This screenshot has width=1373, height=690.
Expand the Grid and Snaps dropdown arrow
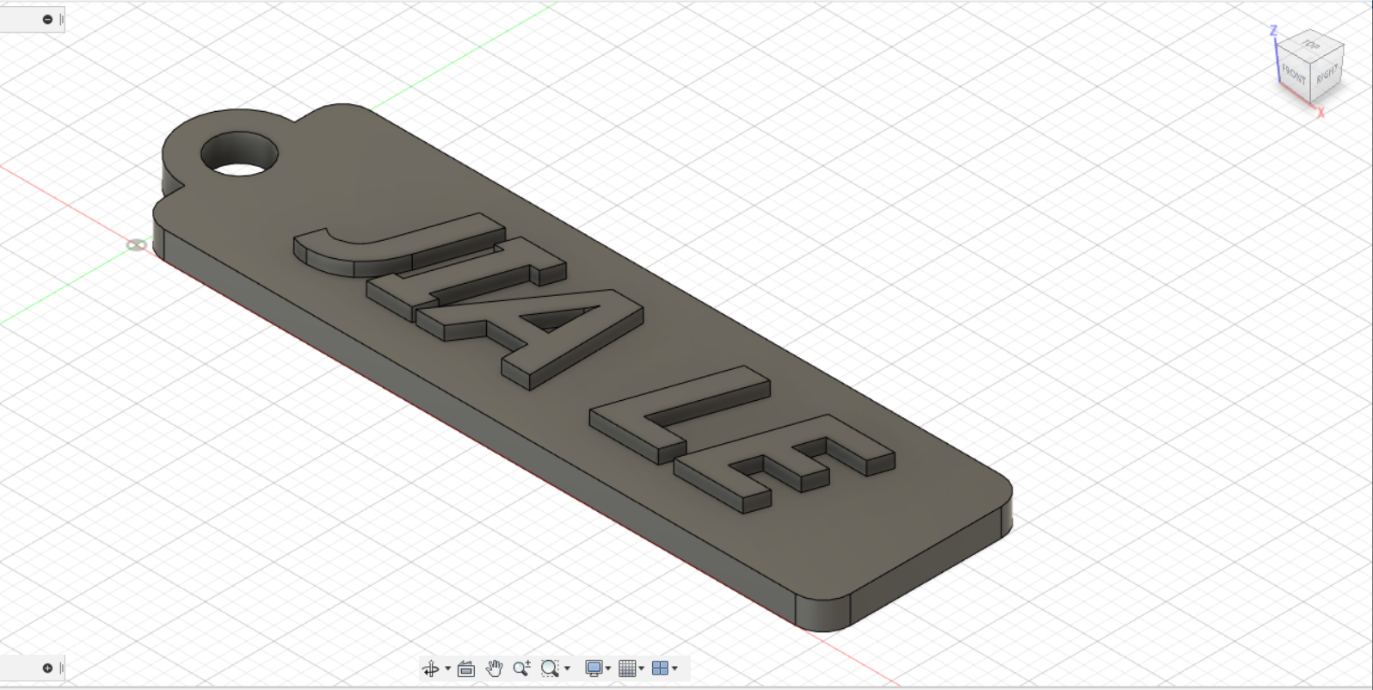pyautogui.click(x=642, y=668)
